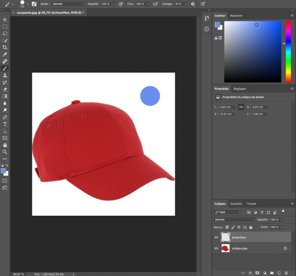Open Opacité slider dropdown in options bar
This screenshot has width=296, height=276.
pyautogui.click(x=113, y=4)
